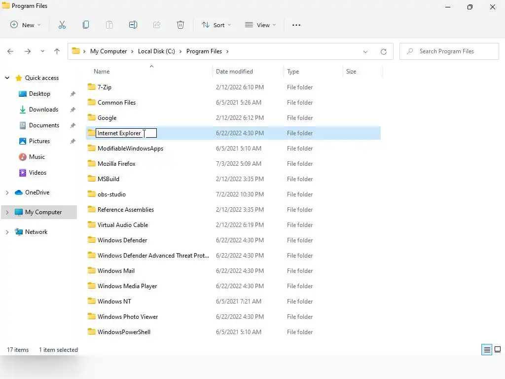Refresh the Program Files folder view
Image resolution: width=505 pixels, height=379 pixels.
coord(383,51)
